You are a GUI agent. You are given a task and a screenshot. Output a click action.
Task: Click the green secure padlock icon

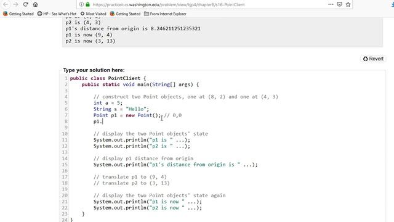coord(87,4)
